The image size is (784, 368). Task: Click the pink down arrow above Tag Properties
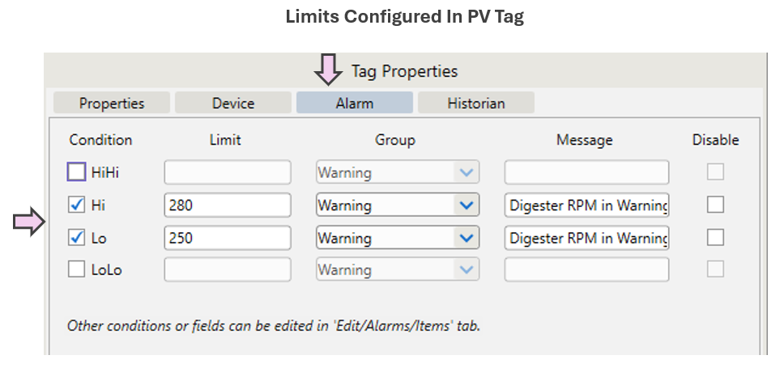pos(329,70)
